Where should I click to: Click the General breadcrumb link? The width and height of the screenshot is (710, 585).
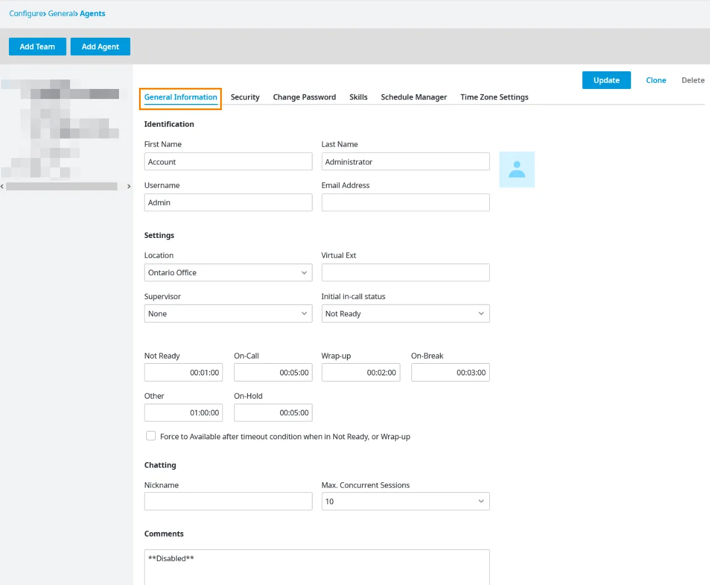point(61,13)
